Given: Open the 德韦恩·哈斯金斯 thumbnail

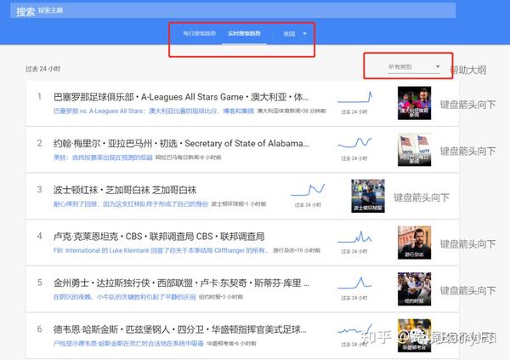Looking at the screenshot, I should pyautogui.click(x=415, y=335).
